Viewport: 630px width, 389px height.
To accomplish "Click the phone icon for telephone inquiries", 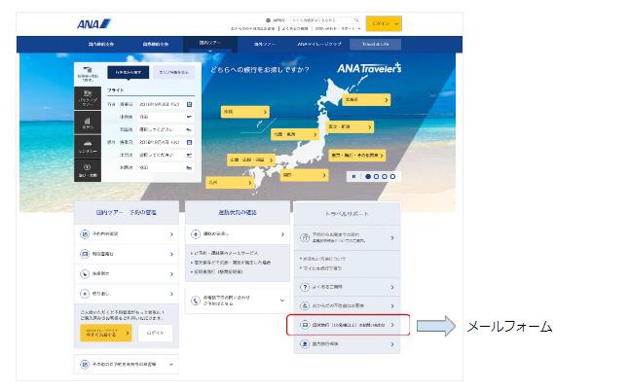I will point(196,301).
